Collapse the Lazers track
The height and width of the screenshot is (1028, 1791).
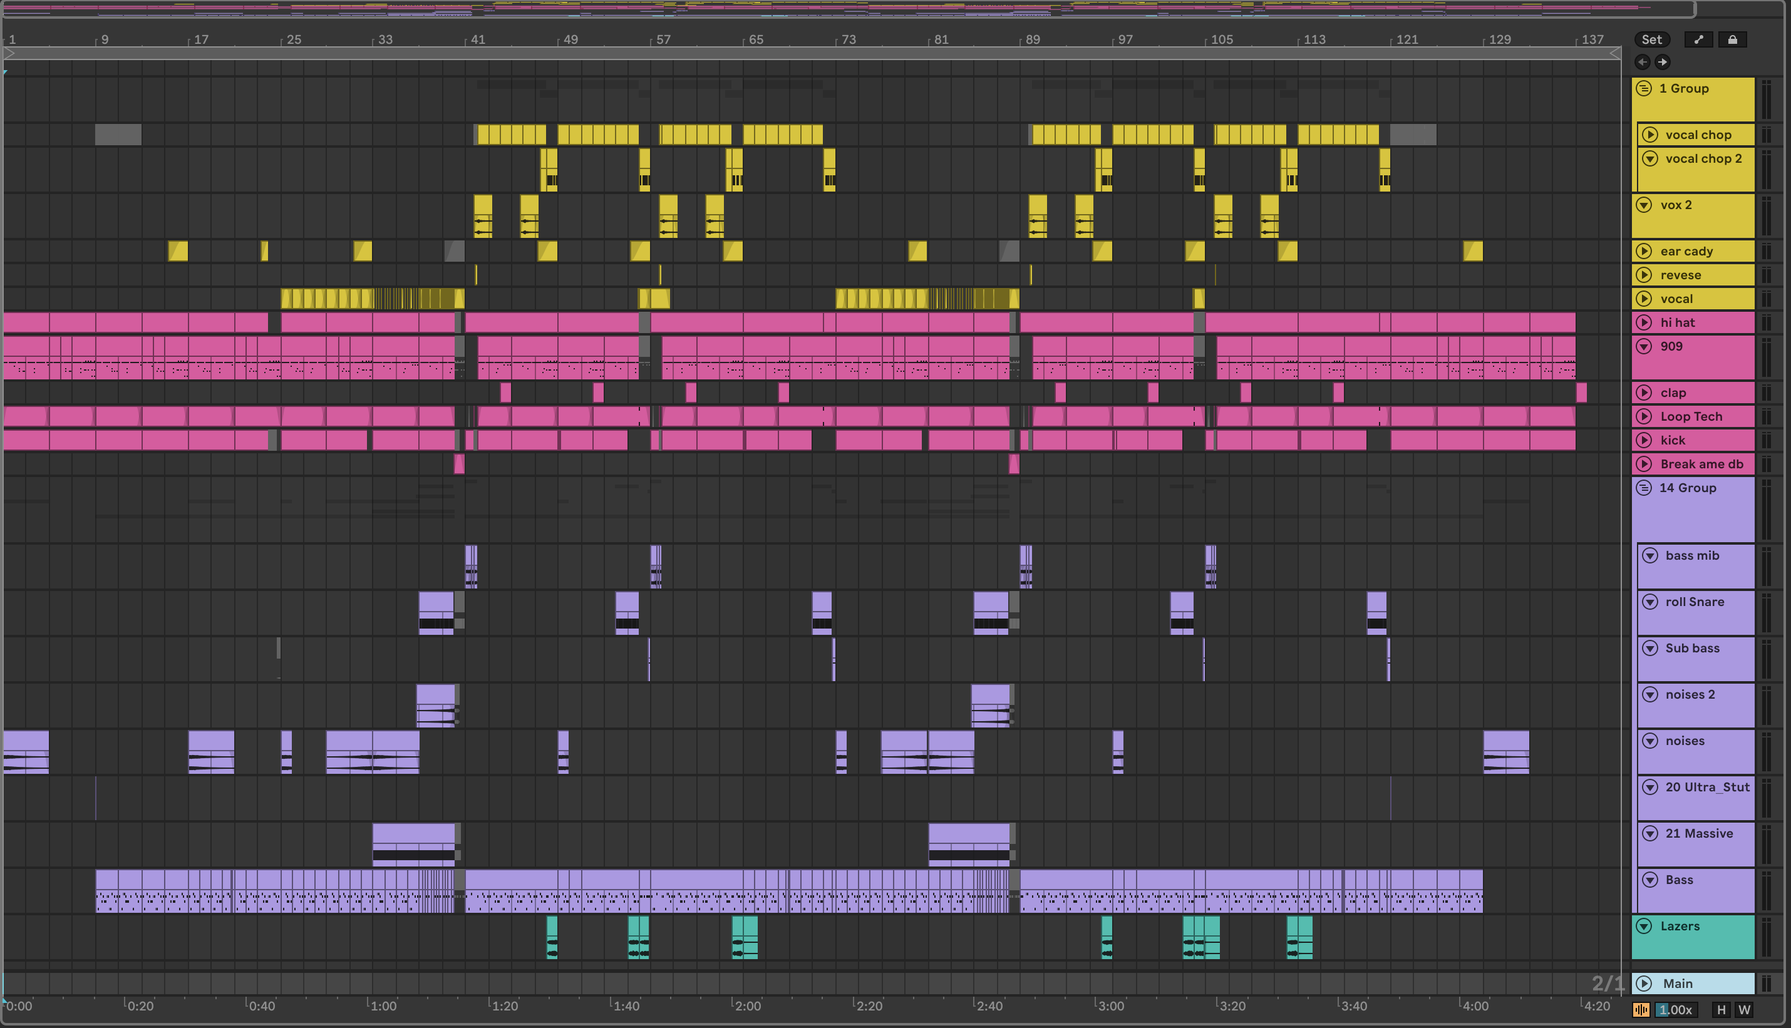pos(1644,927)
